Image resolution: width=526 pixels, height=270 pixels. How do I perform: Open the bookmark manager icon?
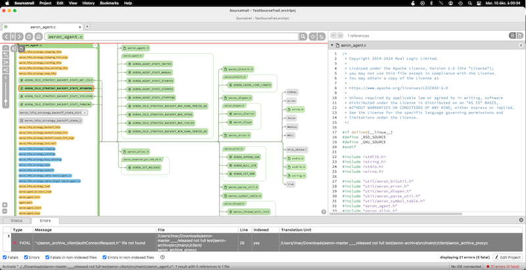(x=322, y=37)
